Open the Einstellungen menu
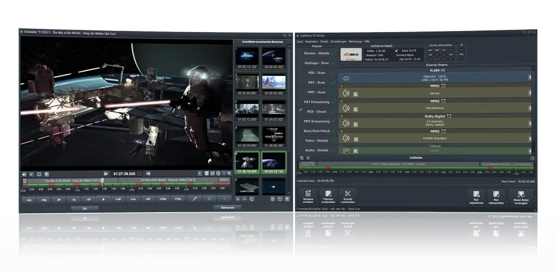 [338, 41]
